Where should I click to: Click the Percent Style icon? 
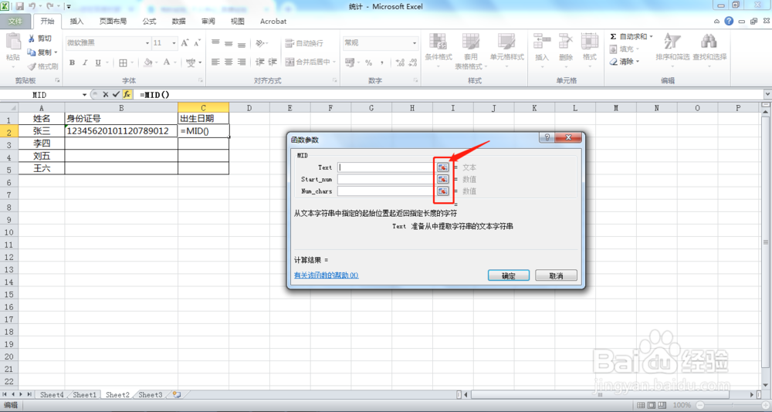pos(368,62)
